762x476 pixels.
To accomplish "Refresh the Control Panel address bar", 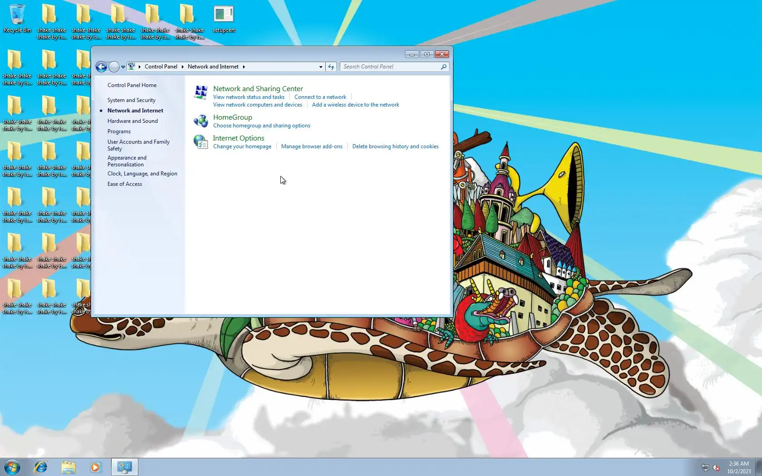I will coord(331,67).
